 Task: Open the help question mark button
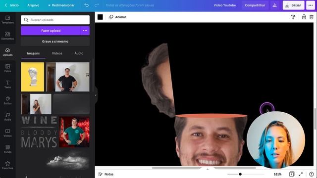[x=312, y=174]
